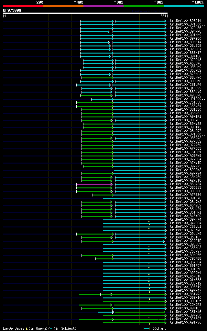Select hit UniRef100_A9TWV6
The width and height of the screenshot is (207, 331).
[186, 323]
